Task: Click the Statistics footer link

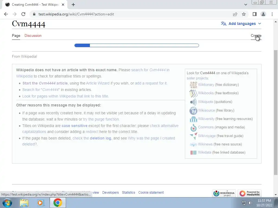Action: coord(128,193)
